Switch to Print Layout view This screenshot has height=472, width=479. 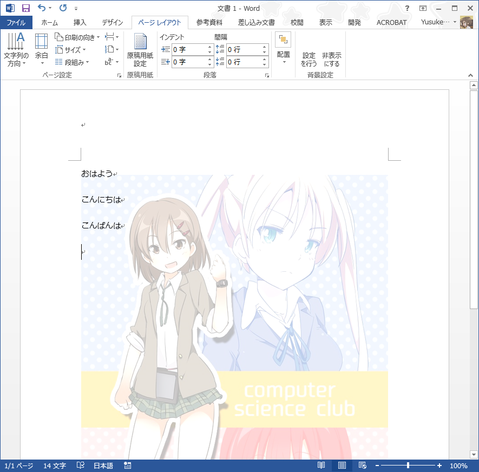pos(342,466)
